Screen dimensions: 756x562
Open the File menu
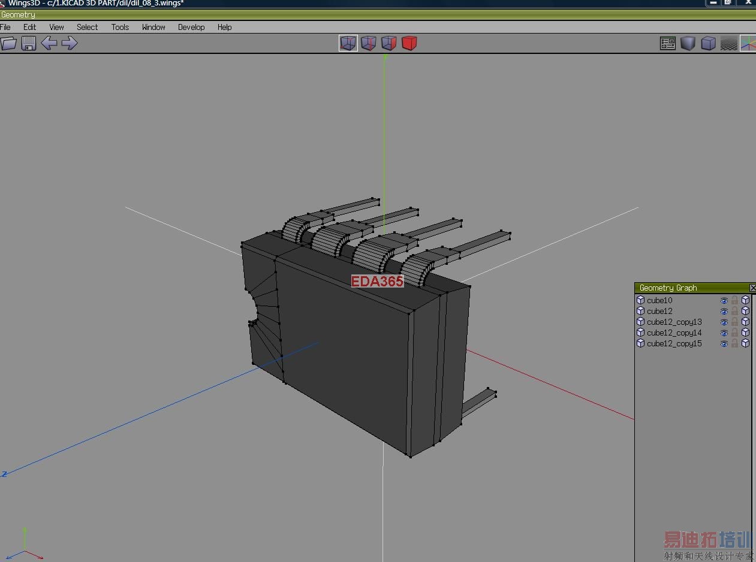(5, 27)
